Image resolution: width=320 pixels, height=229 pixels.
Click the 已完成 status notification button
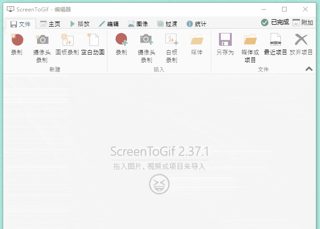coord(275,22)
